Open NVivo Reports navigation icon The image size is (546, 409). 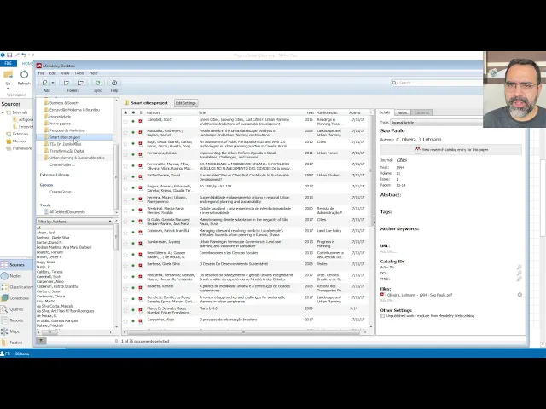4,320
